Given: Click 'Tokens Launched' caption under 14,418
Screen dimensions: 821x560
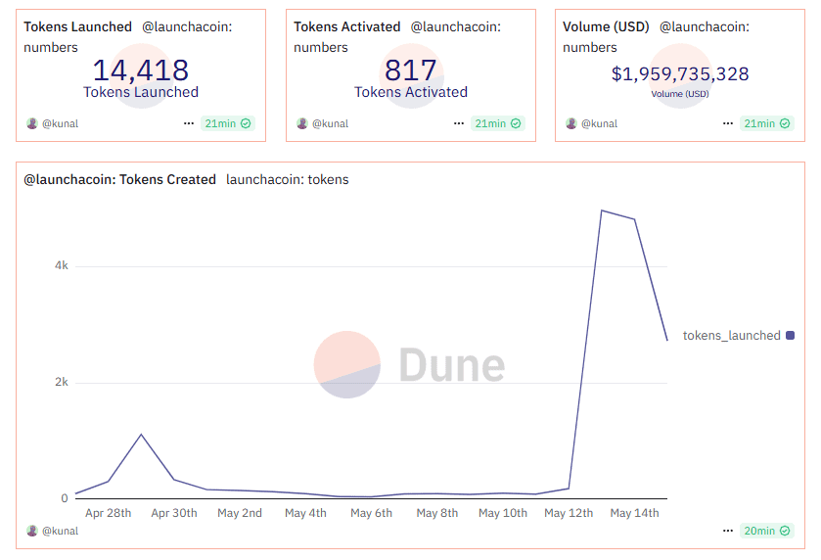Looking at the screenshot, I should click(141, 92).
